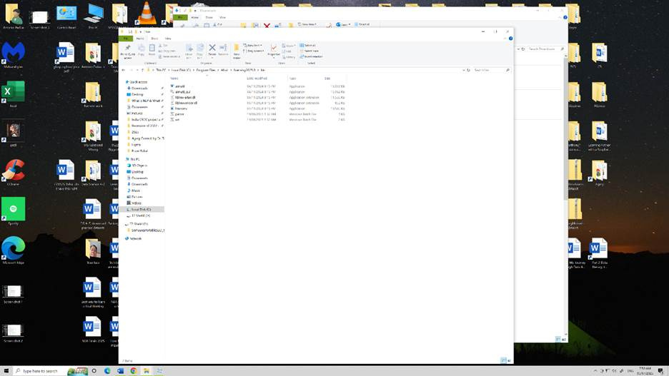This screenshot has width=669, height=376.
Task: Switch to details view via bottom-right view toggle
Action: pyautogui.click(x=503, y=361)
